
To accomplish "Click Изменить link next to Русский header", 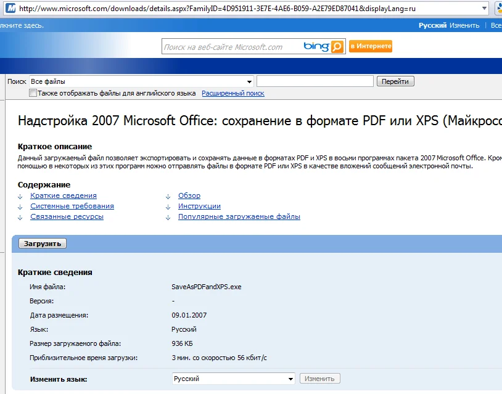I will [x=464, y=25].
